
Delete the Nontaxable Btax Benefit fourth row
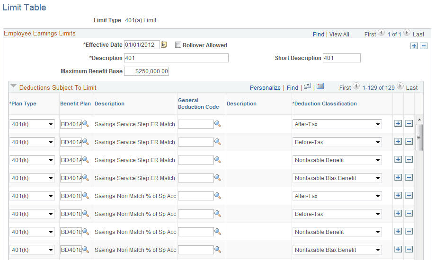[x=409, y=177]
